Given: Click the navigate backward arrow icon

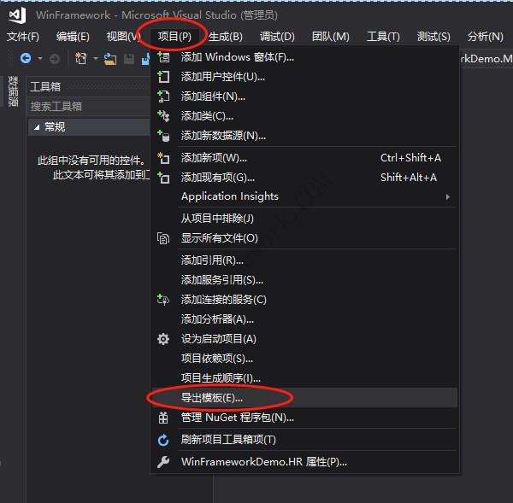Looking at the screenshot, I should [26, 58].
